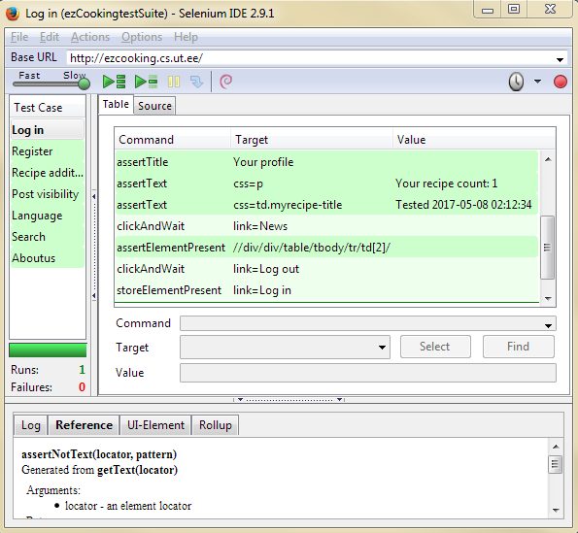Click the Firefox icon in title bar
The height and width of the screenshot is (533, 578).
pyautogui.click(x=13, y=14)
